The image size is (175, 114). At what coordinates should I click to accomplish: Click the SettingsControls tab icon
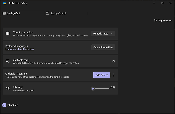pyautogui.click(x=47, y=13)
